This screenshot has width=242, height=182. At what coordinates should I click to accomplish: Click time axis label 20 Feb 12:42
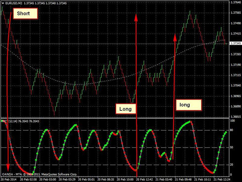click(x=145, y=180)
